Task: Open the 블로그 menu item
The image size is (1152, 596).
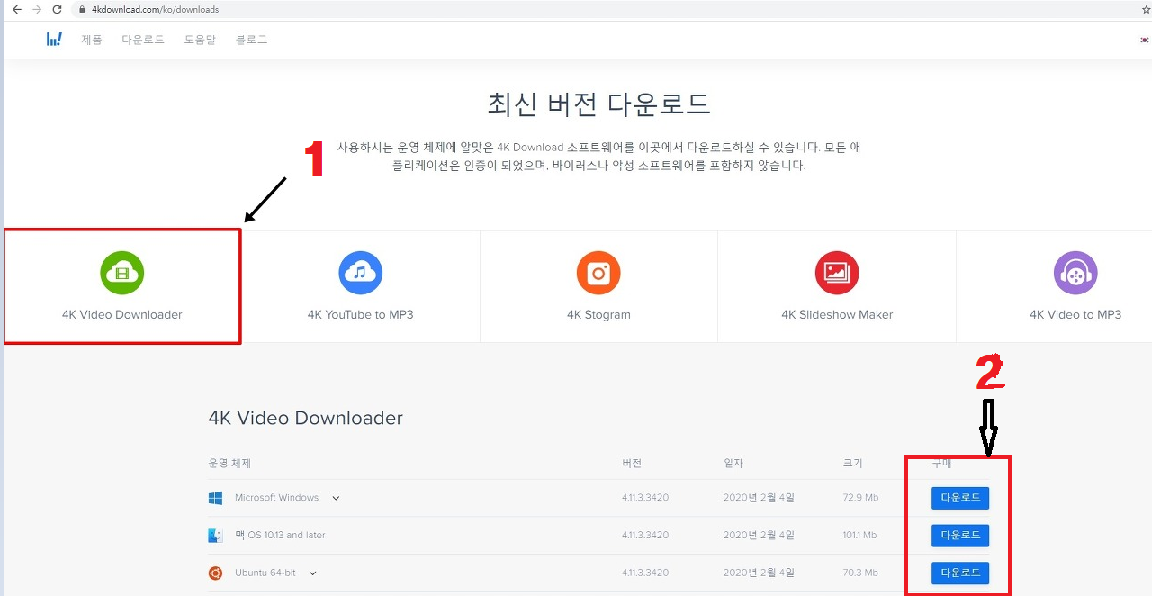Action: tap(251, 40)
